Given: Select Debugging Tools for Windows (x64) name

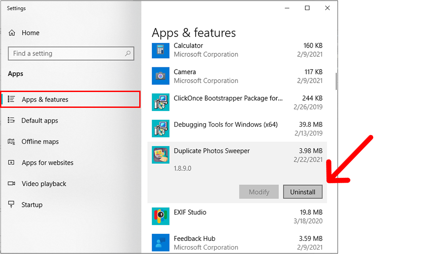Looking at the screenshot, I should coord(226,125).
